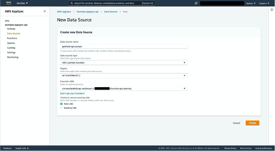Viewport: 275px width, 151px height.
Task: Open the notifications bell icon
Action: 196,3
